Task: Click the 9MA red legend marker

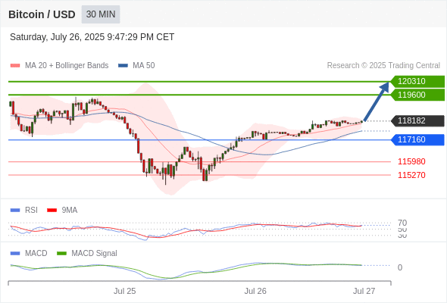Action: (x=52, y=211)
